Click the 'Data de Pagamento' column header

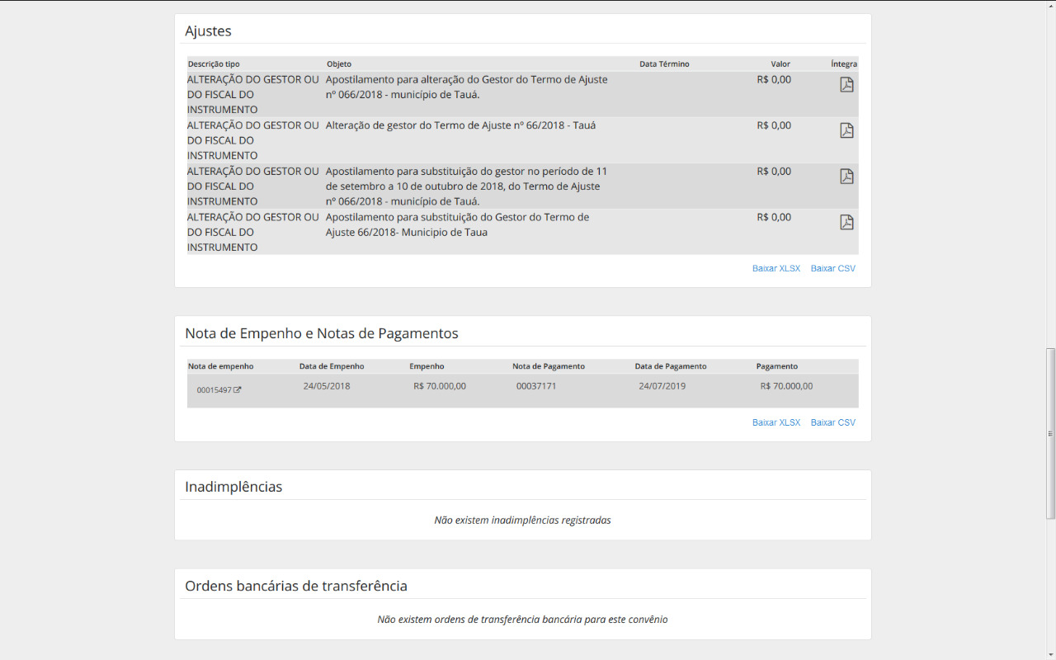[x=671, y=366]
